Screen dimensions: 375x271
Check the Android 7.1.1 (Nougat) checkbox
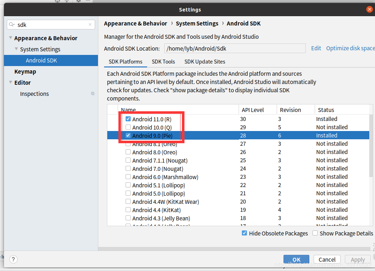click(128, 160)
